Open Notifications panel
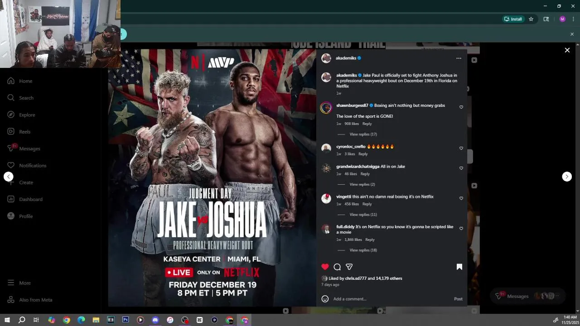 point(26,166)
